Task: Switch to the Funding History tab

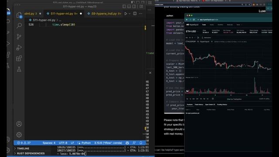Action: [222, 105]
